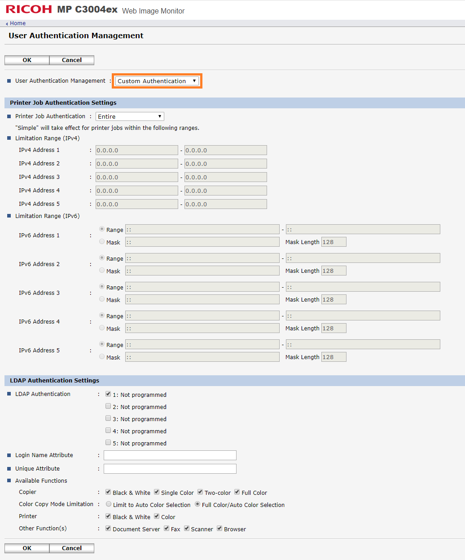This screenshot has width=465, height=560.
Task: Click the Login Name Attribute field
Action: (170, 455)
